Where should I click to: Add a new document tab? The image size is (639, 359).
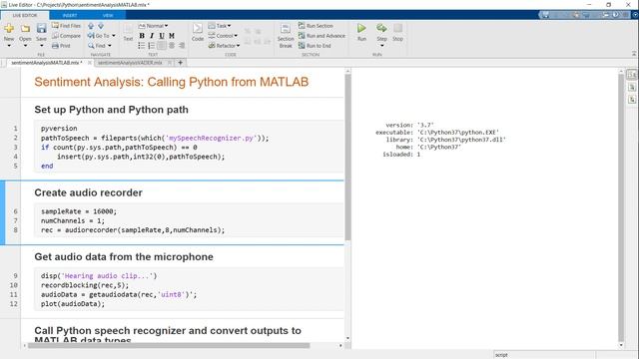[x=180, y=63]
